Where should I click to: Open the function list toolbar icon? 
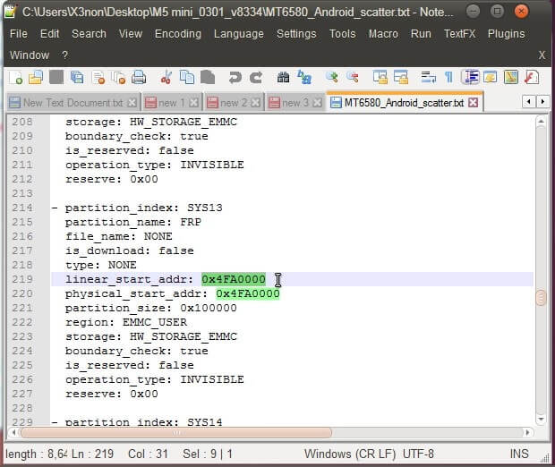coord(532,77)
